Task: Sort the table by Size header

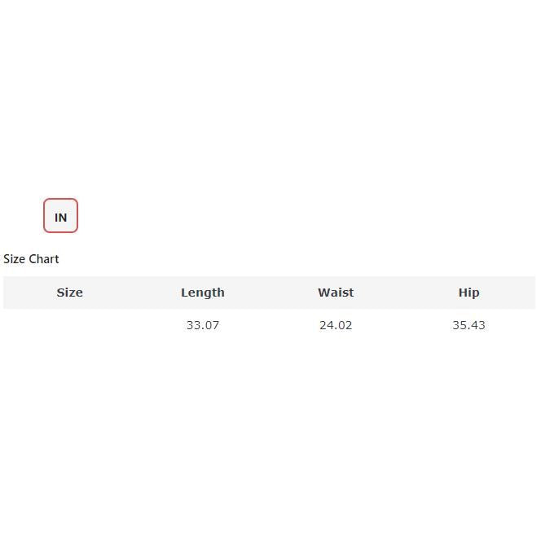Action: point(69,293)
